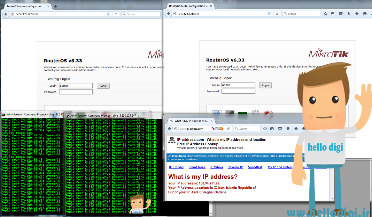Close the RouterOS tab in the 5.250.125.247 window
This screenshot has height=217, width=372.
point(48,6)
